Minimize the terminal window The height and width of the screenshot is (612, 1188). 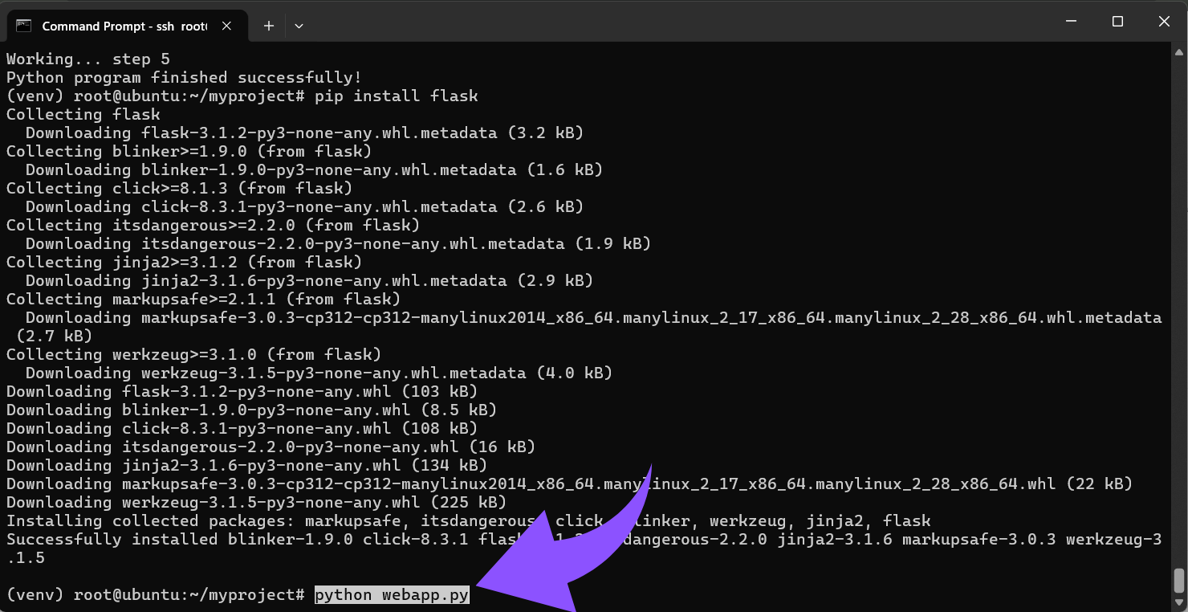pos(1069,22)
